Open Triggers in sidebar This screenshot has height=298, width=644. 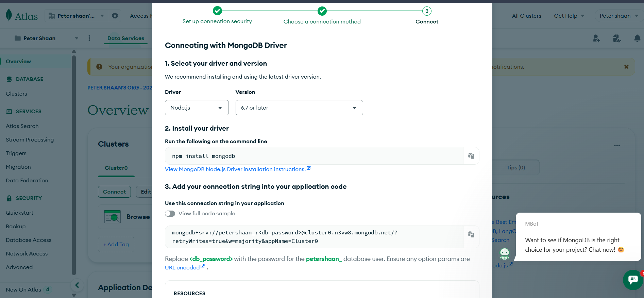[x=16, y=153]
